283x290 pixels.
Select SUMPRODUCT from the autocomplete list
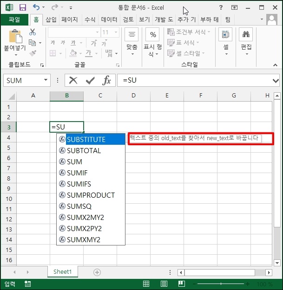pos(91,195)
